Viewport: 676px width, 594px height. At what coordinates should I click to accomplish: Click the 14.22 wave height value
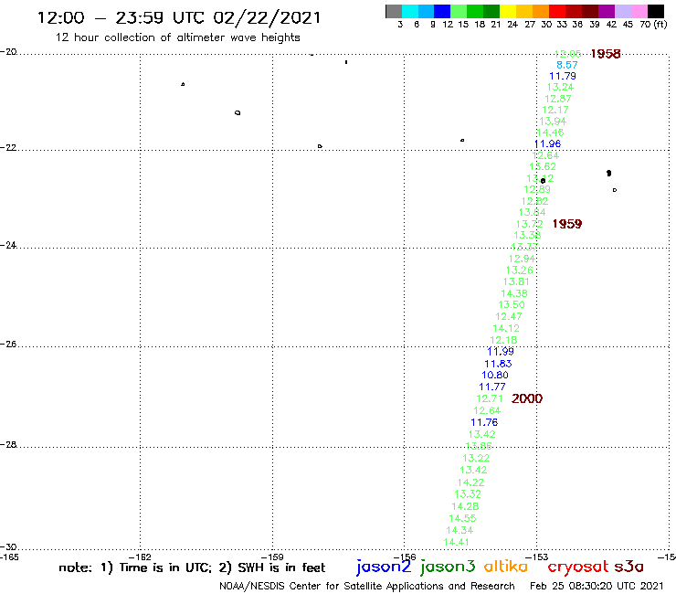pos(470,483)
